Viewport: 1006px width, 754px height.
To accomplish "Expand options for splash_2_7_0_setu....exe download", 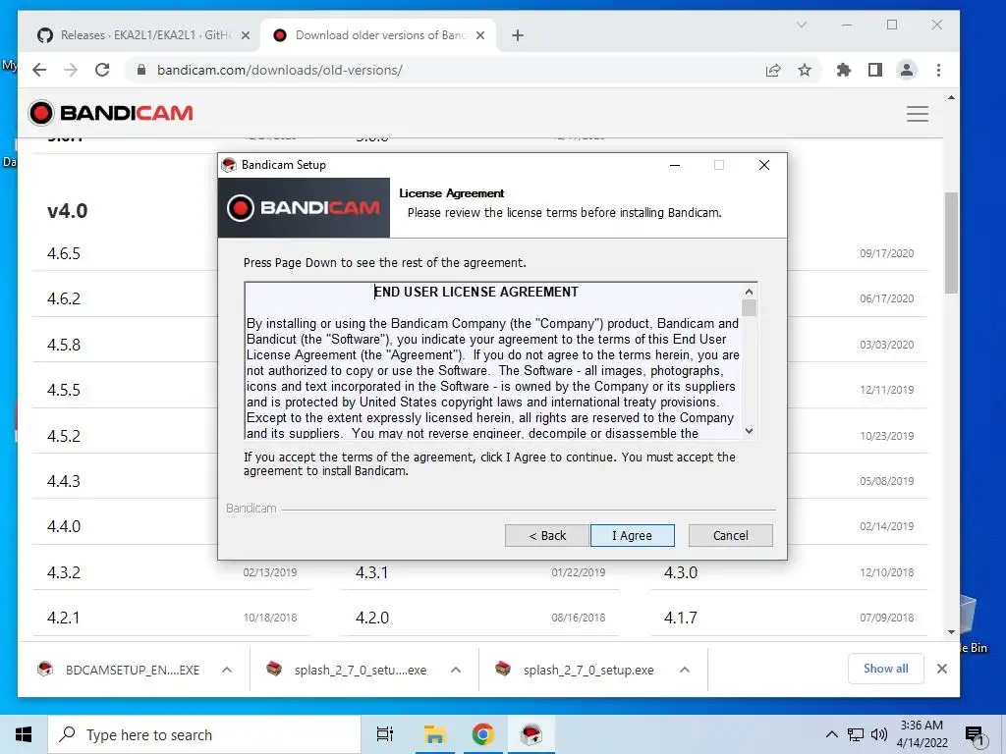I will click(x=456, y=670).
